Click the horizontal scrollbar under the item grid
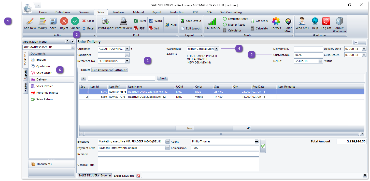370x181 pixels. (221, 134)
